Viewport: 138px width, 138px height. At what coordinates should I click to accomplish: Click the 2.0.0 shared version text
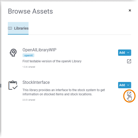29,100
